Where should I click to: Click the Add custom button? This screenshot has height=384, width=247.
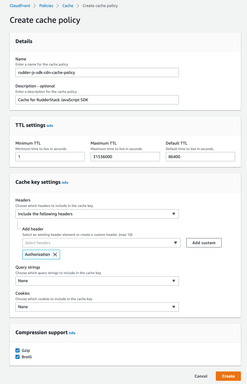tap(204, 243)
